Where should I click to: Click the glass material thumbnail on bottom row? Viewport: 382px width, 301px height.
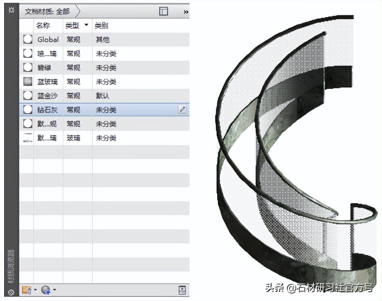tap(27, 138)
